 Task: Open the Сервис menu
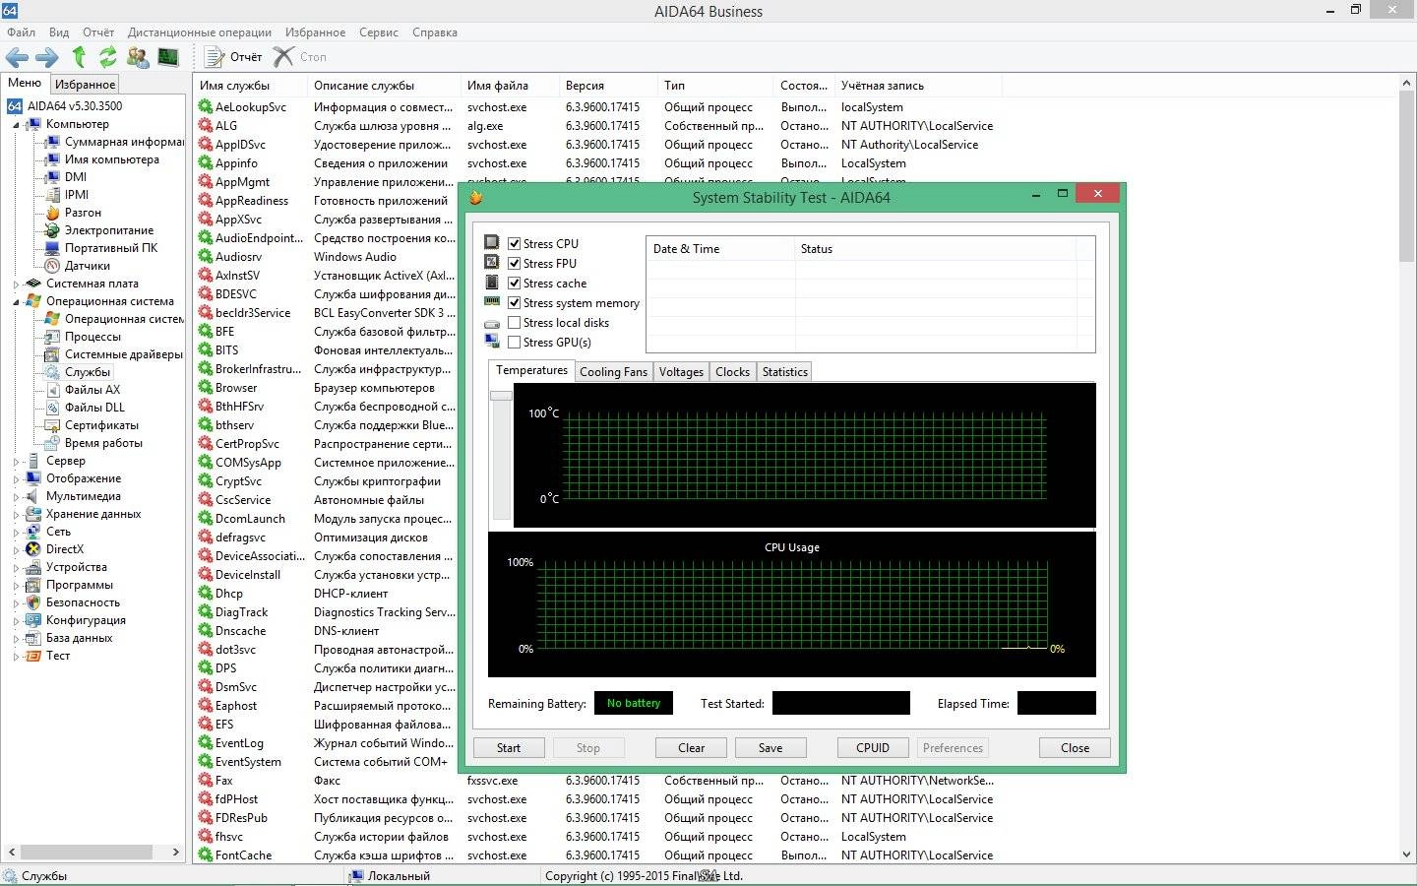[379, 32]
